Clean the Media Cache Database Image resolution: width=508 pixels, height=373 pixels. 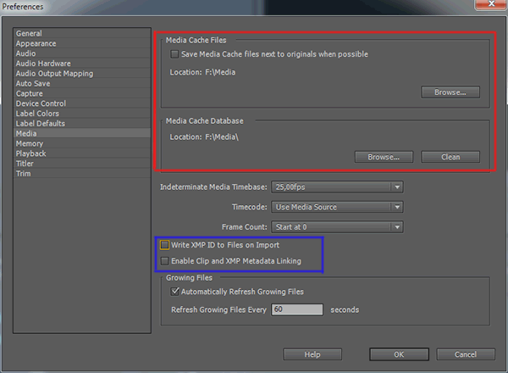point(450,157)
